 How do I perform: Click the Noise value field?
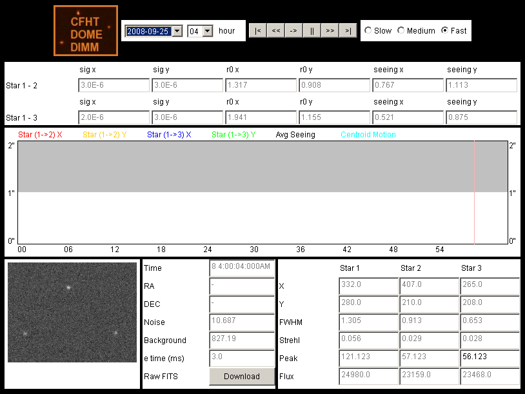pos(242,322)
